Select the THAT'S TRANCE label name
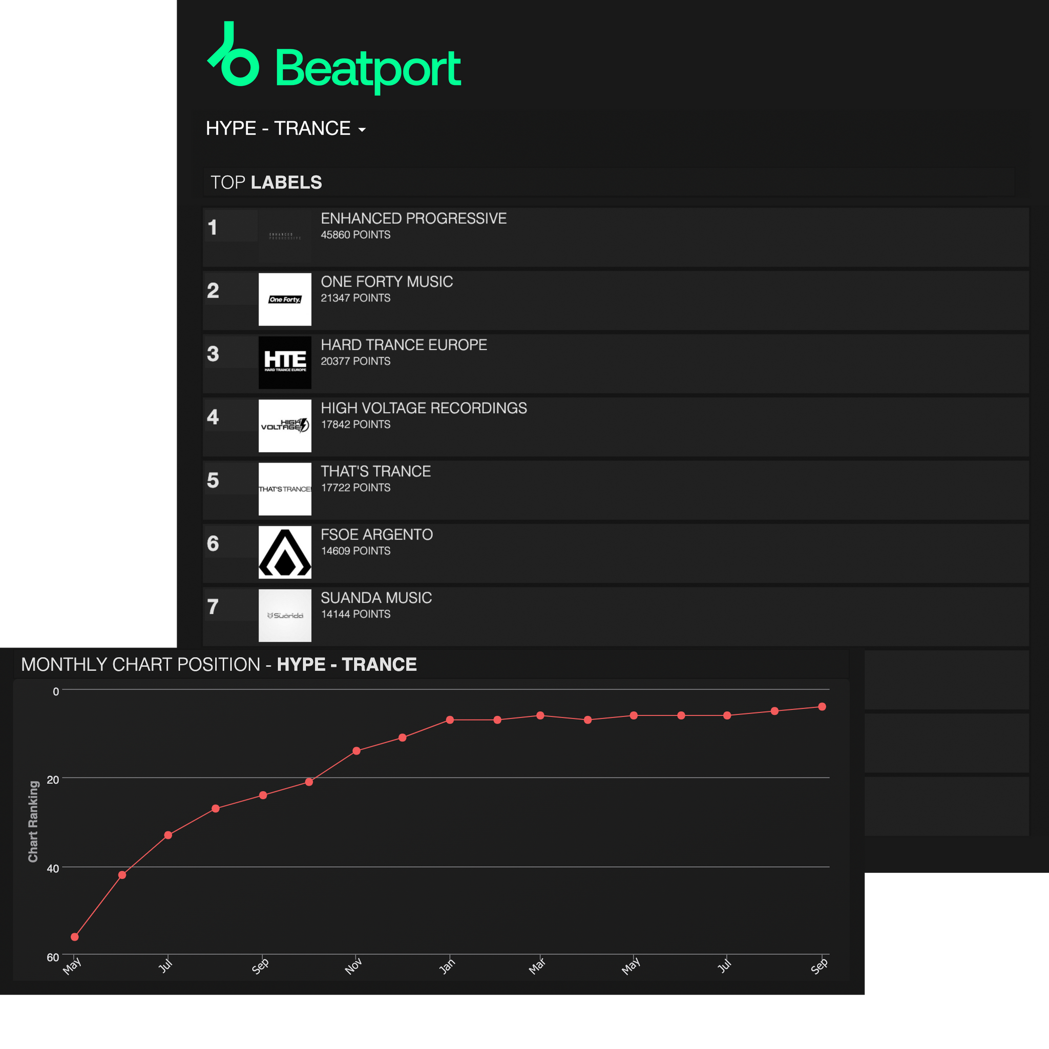This screenshot has height=1049, width=1049. pos(376,471)
